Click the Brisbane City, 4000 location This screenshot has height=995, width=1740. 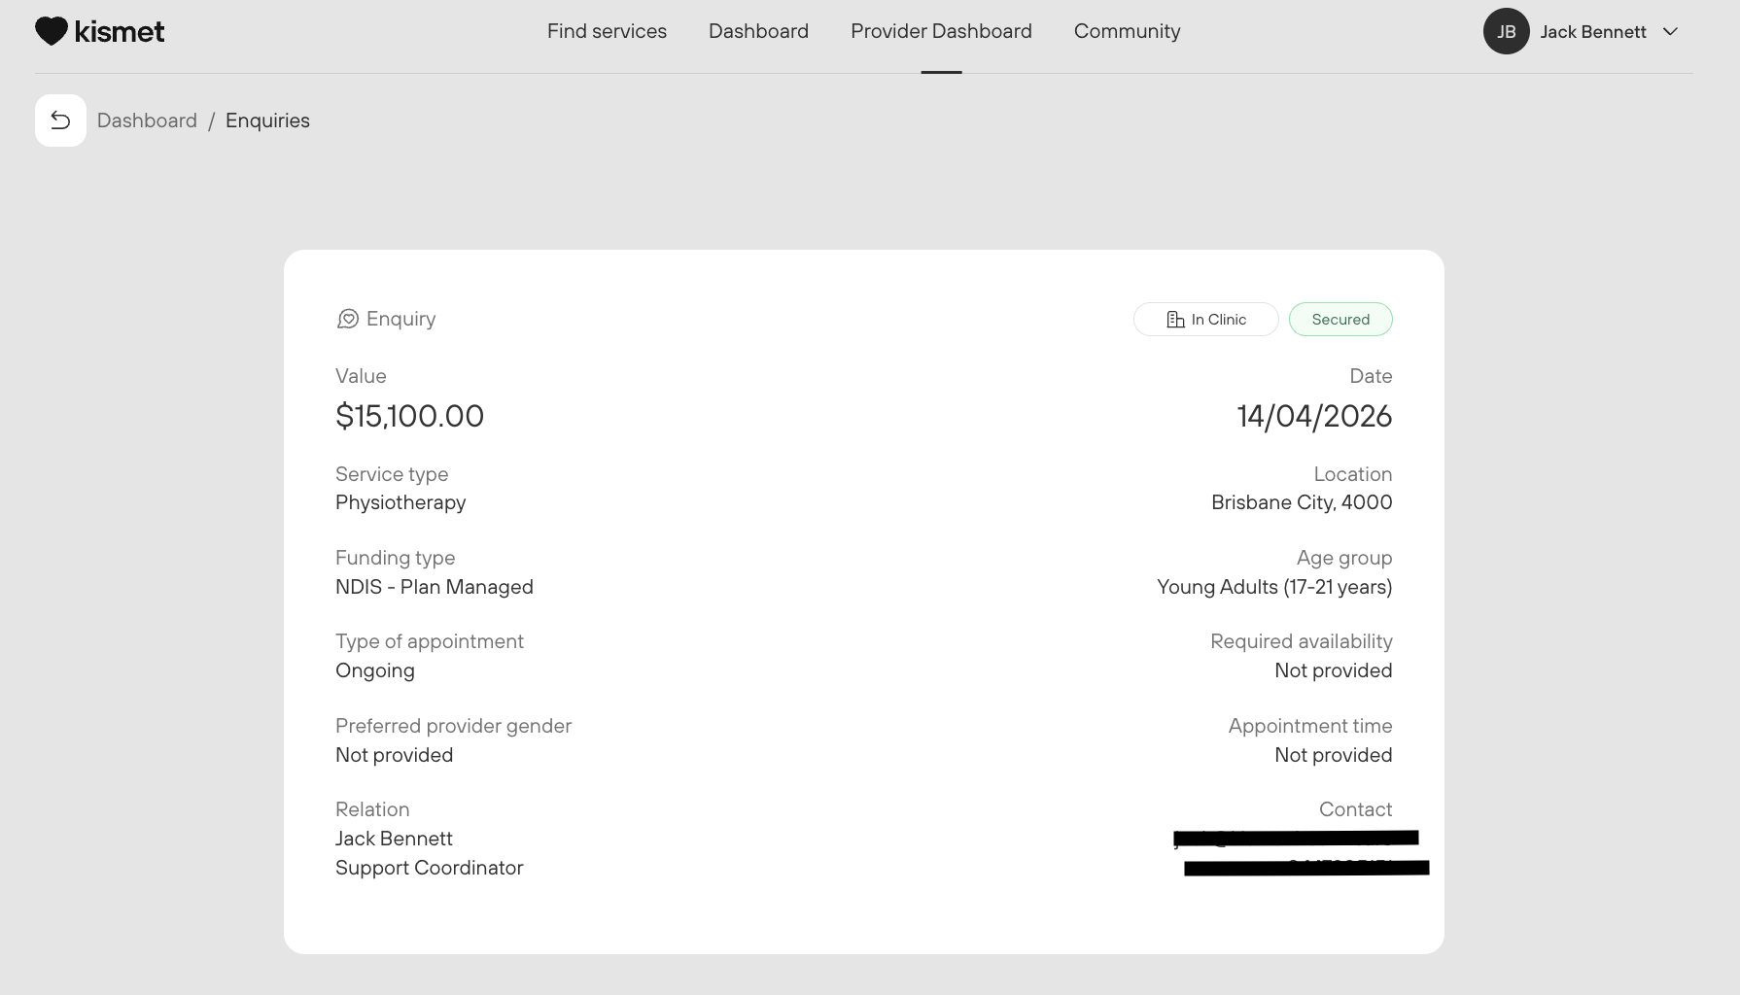(x=1302, y=502)
